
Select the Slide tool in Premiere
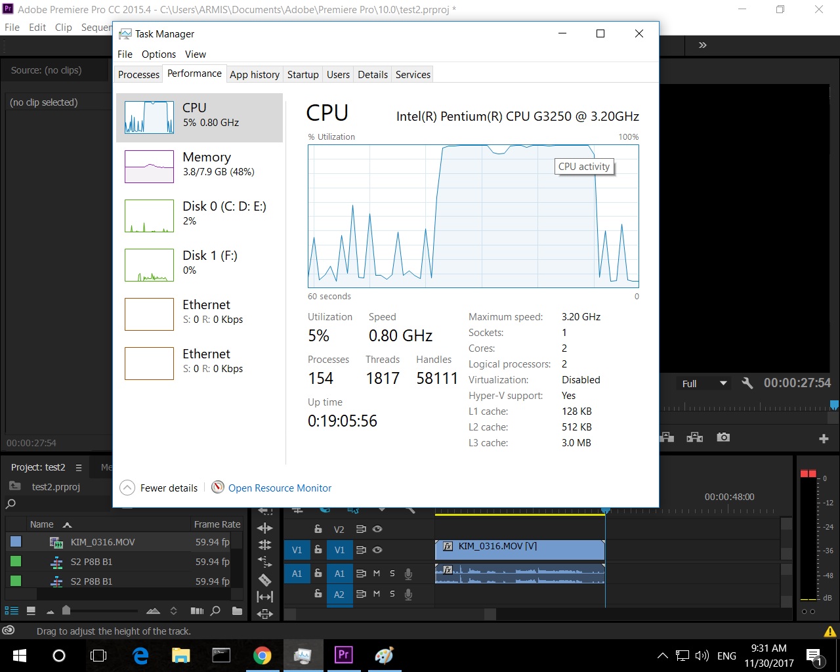(265, 614)
